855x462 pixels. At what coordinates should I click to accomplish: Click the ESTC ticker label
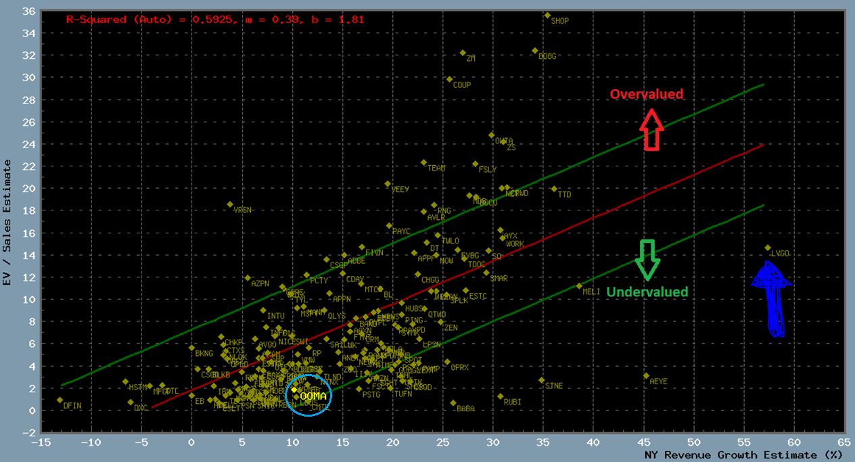(x=478, y=296)
